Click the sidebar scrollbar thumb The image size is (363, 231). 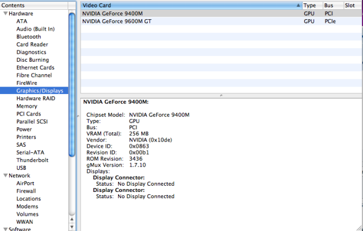tap(72, 85)
